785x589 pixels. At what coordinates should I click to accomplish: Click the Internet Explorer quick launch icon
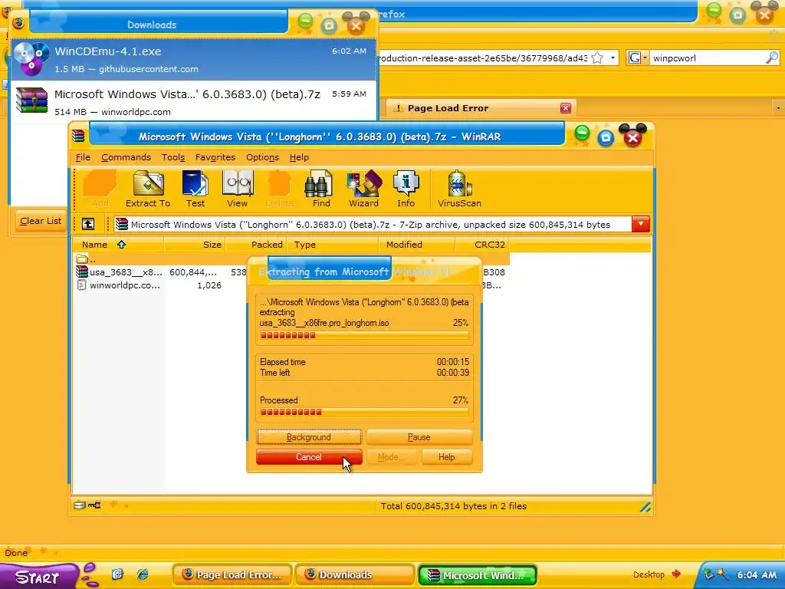tap(143, 574)
